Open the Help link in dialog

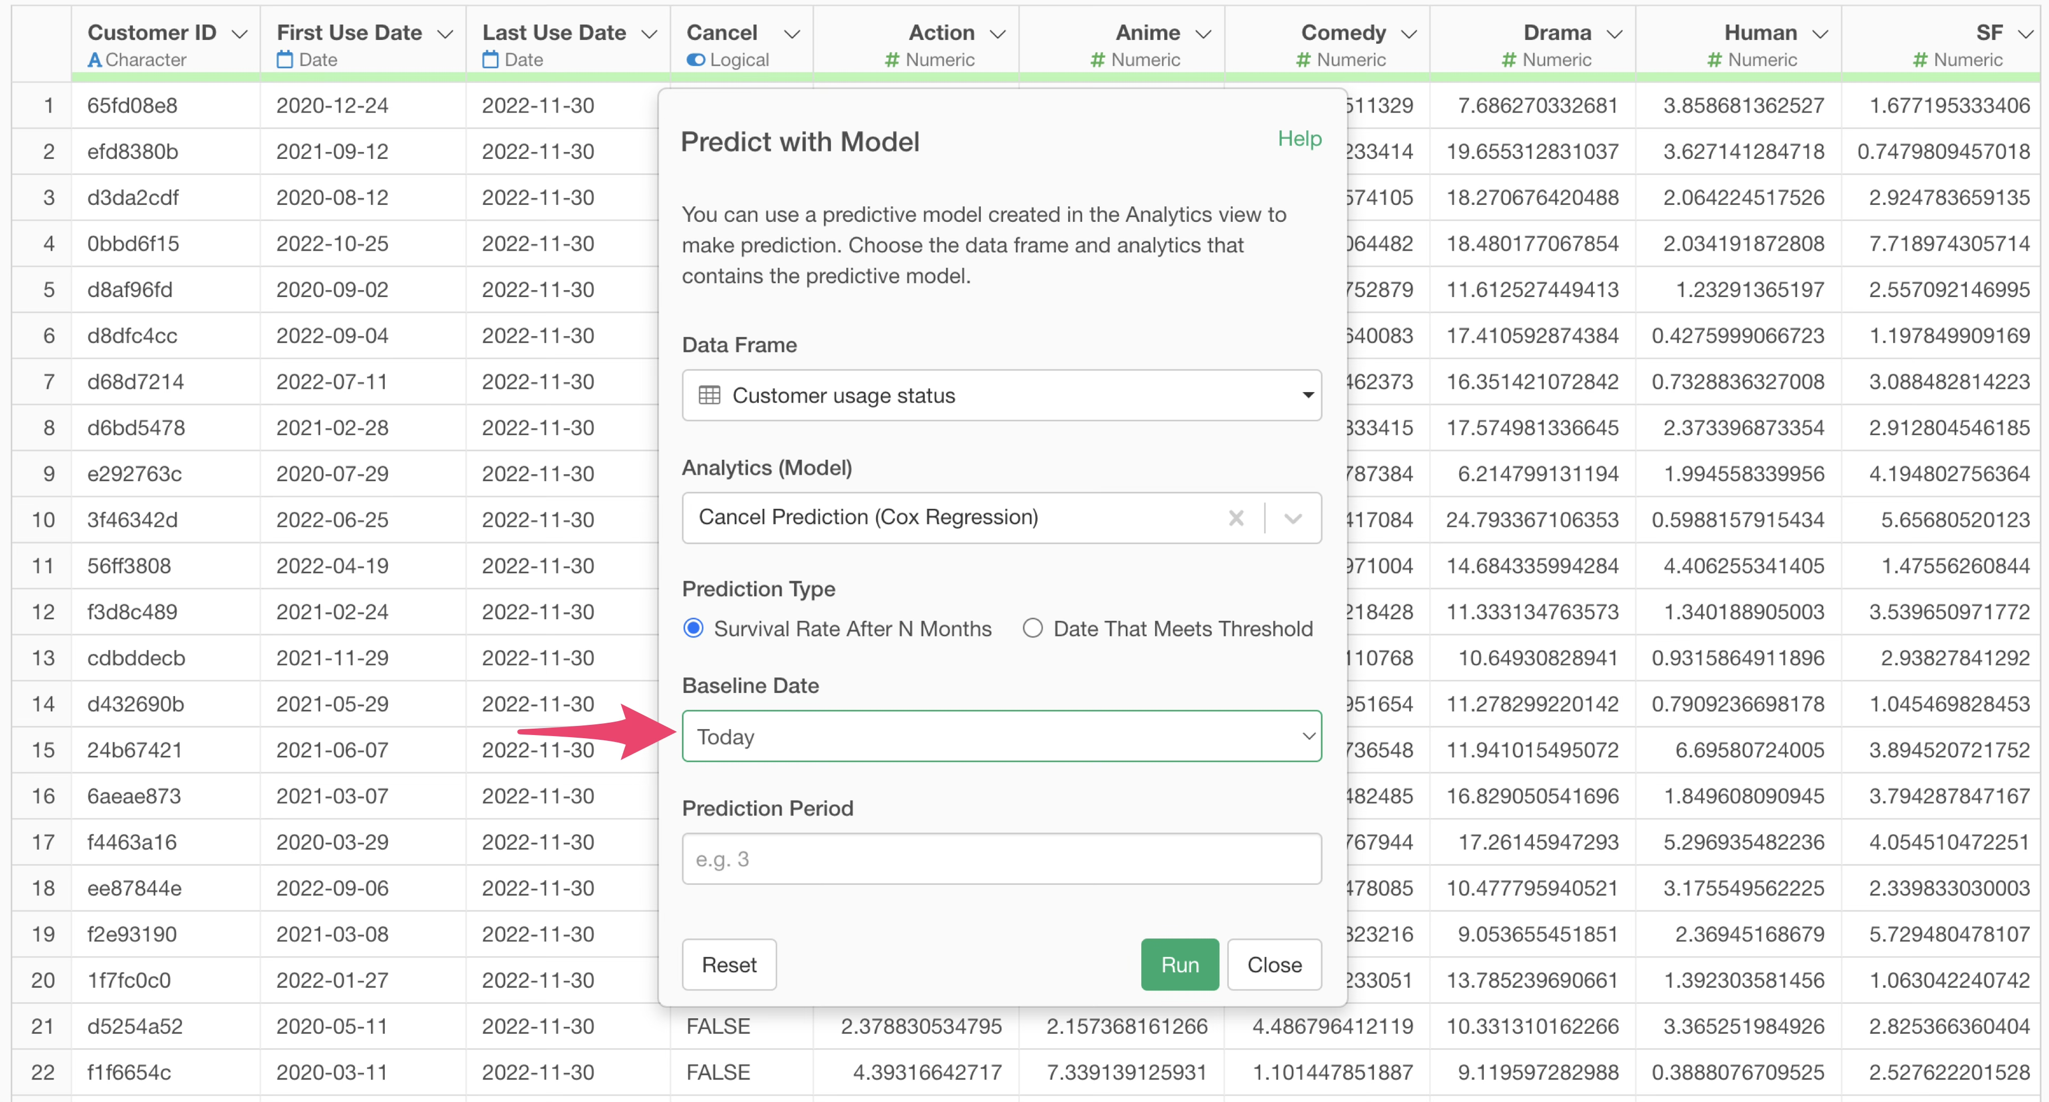click(x=1299, y=138)
